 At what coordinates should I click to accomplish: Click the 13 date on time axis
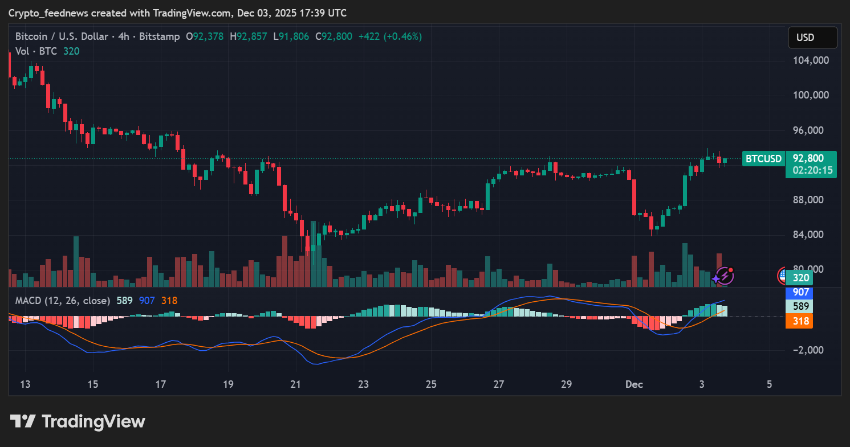click(25, 384)
